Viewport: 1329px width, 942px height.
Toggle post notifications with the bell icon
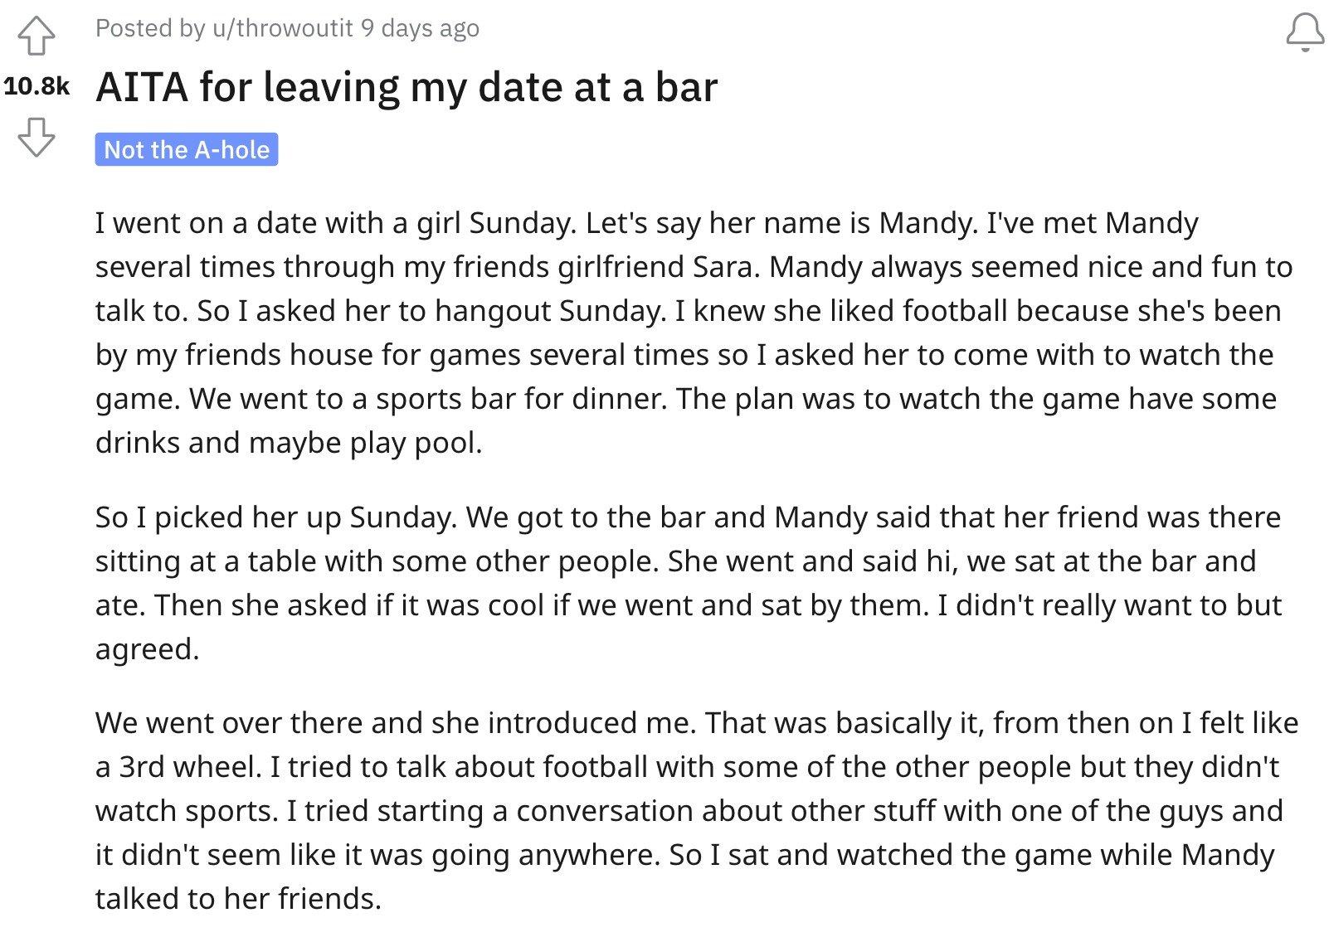click(x=1305, y=33)
